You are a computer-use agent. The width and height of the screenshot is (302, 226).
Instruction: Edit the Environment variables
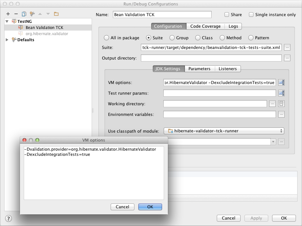281,114
